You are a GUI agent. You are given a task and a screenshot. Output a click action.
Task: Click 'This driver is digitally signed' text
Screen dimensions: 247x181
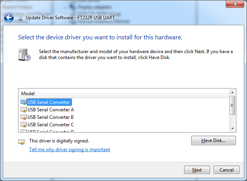click(x=59, y=141)
